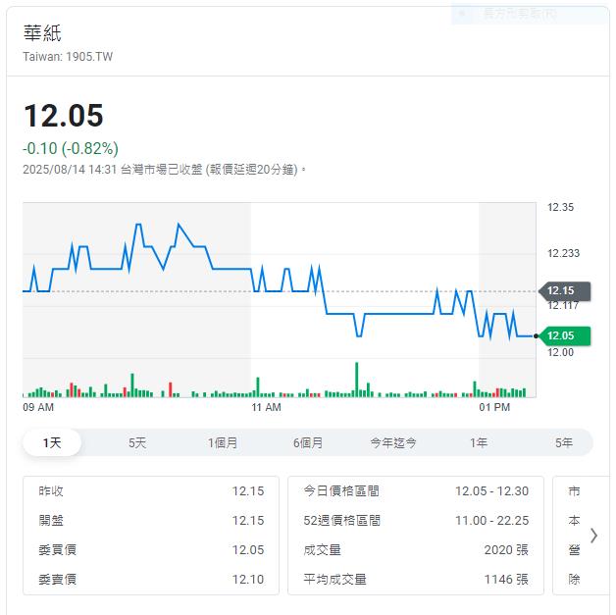Image resolution: width=616 pixels, height=615 pixels.
Task: Select the 今年迄今 range tab
Action: (393, 442)
